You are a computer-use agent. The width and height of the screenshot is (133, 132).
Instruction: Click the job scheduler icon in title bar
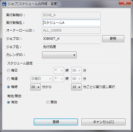(4, 4)
